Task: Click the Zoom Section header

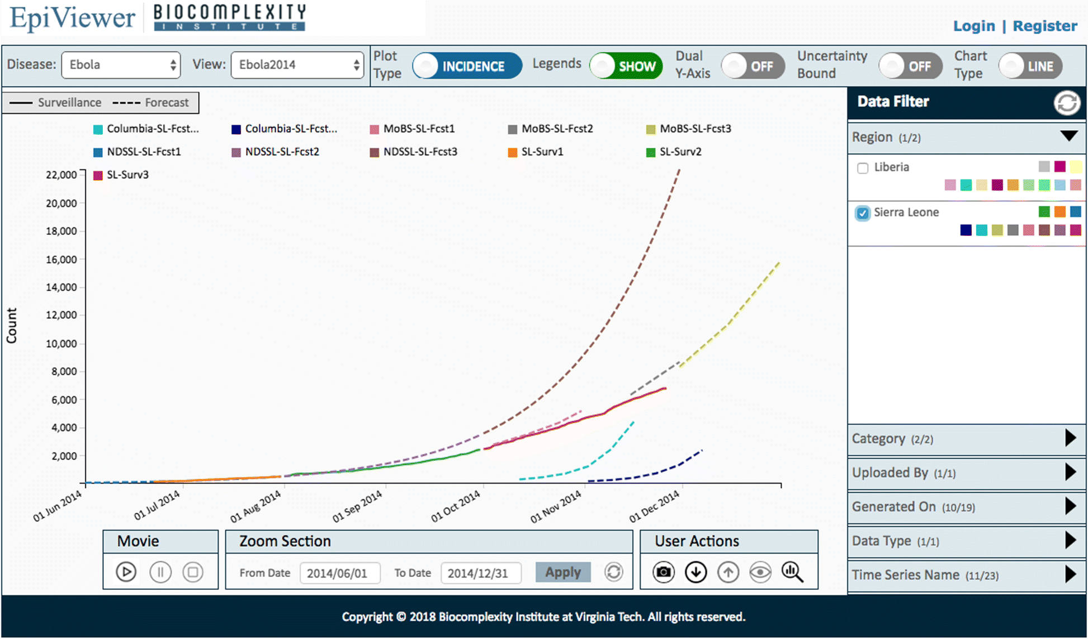Action: point(429,541)
